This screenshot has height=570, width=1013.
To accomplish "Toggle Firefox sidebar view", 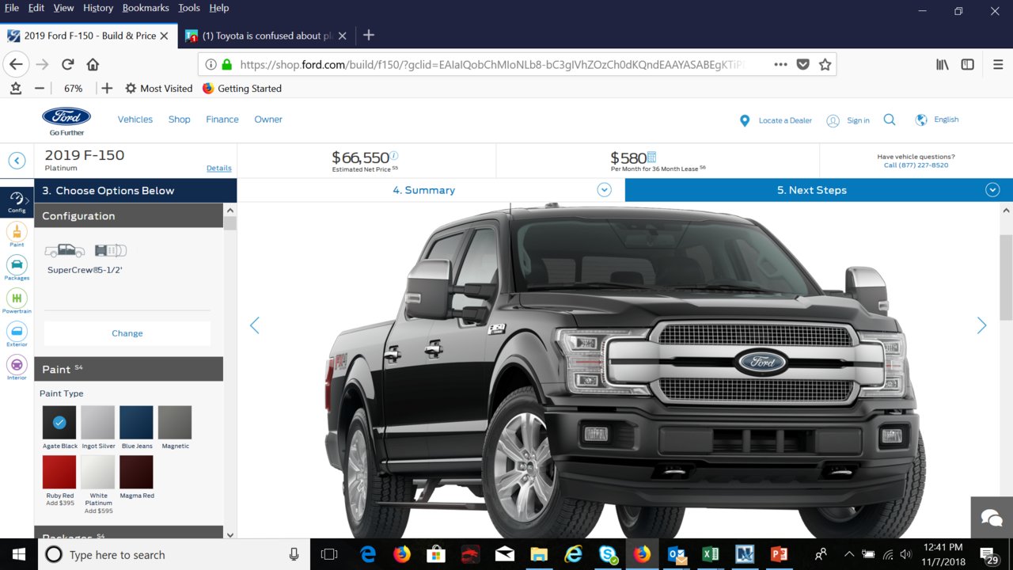I will [x=967, y=64].
